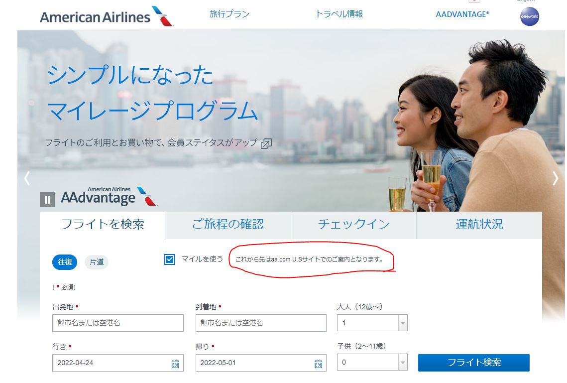Switch to チェックイン tab
This screenshot has width=567, height=383.
(353, 224)
